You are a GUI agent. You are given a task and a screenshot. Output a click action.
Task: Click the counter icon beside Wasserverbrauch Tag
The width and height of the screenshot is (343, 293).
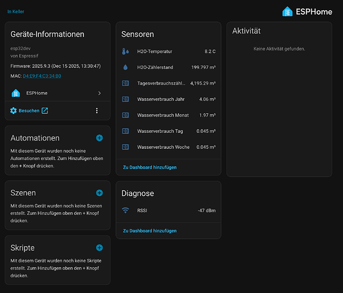(x=125, y=131)
